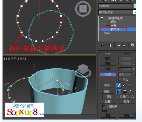142x122 pixels.
Task: Click the Make Unique icon
Action: 119,45
